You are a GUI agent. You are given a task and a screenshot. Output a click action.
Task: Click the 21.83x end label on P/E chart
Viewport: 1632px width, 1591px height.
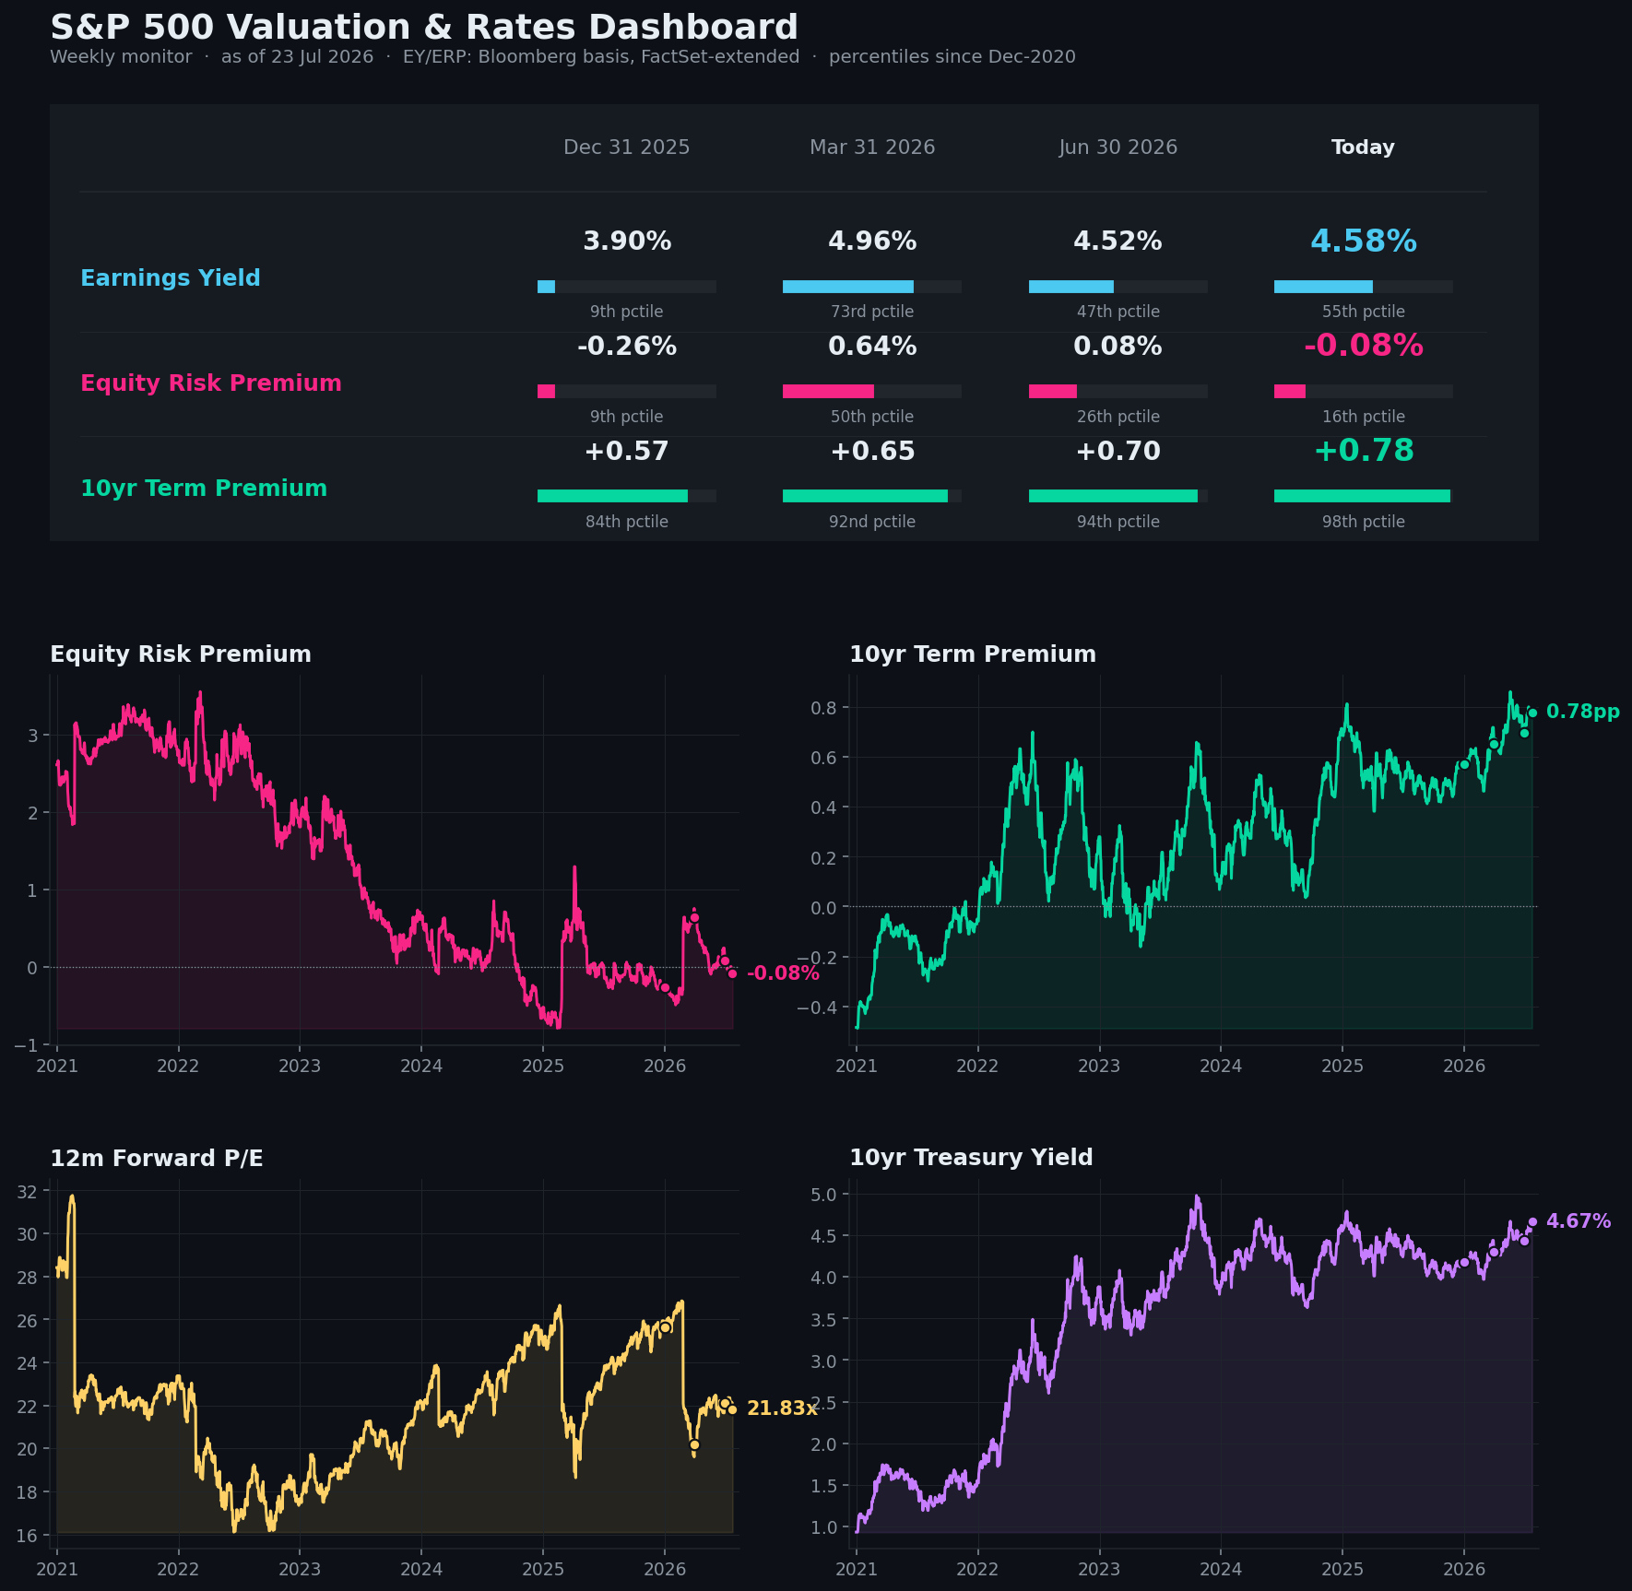click(782, 1408)
